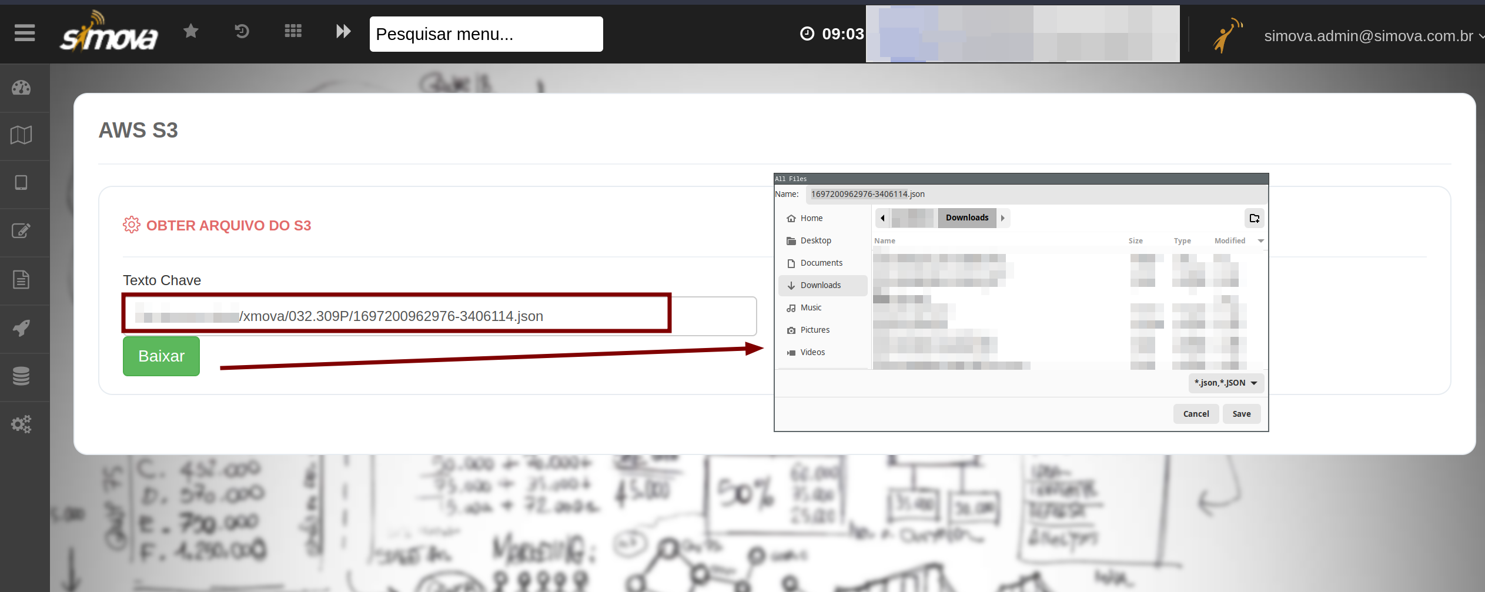Screen dimensions: 1485x592
Task: Click the favorites star icon
Action: [190, 31]
